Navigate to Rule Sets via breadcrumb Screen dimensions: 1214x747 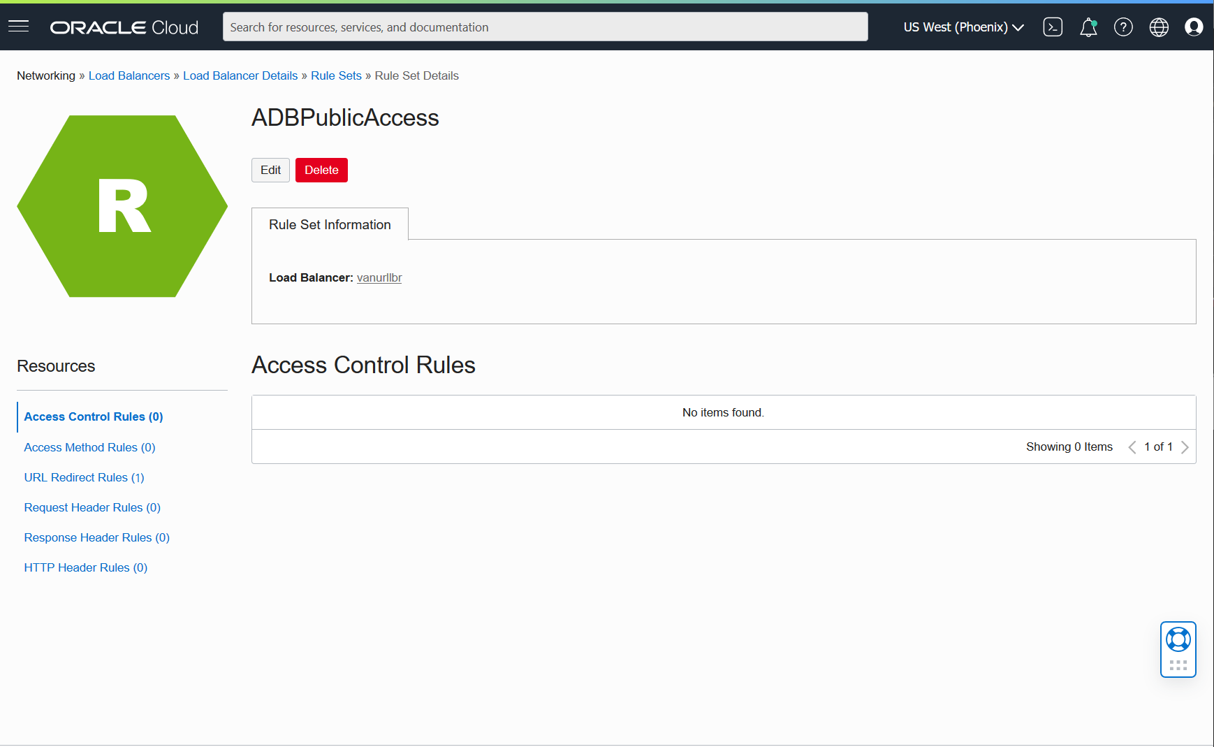pos(336,75)
